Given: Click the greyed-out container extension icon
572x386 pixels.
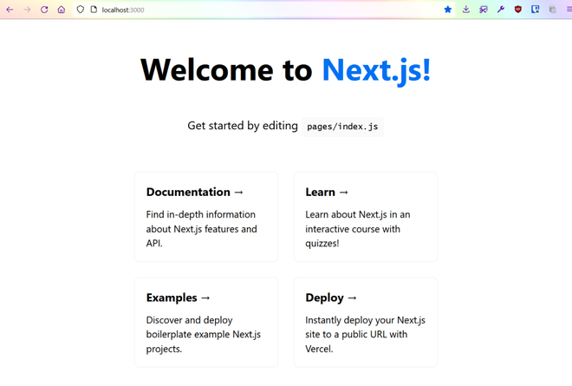Looking at the screenshot, I should click(x=553, y=10).
